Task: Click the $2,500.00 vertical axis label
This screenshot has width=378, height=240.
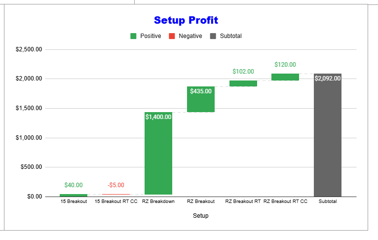Action: pos(29,49)
